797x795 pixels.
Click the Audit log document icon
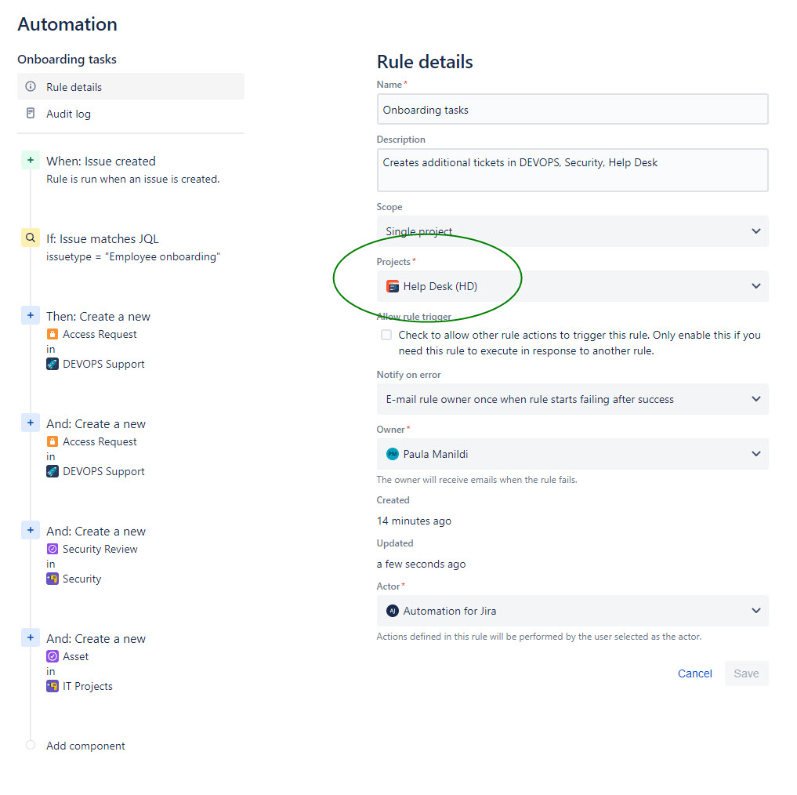(x=31, y=114)
